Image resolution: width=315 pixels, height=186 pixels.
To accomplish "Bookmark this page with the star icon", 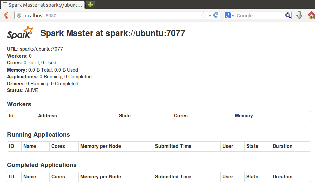I will tap(203, 15).
